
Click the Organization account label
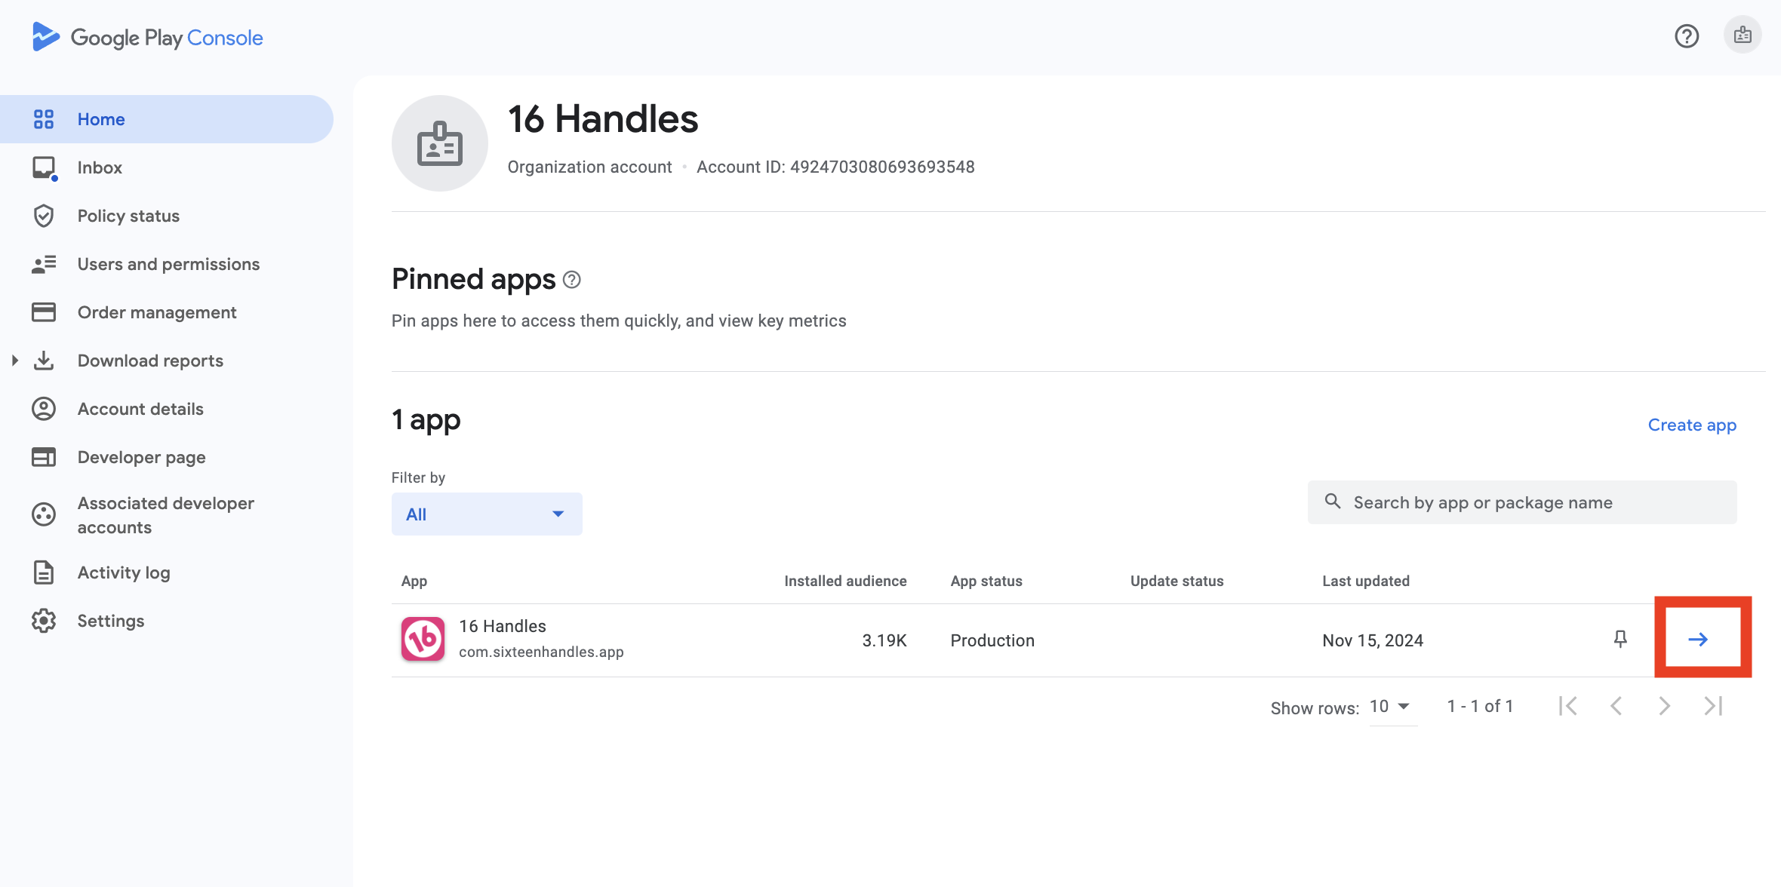tap(589, 167)
